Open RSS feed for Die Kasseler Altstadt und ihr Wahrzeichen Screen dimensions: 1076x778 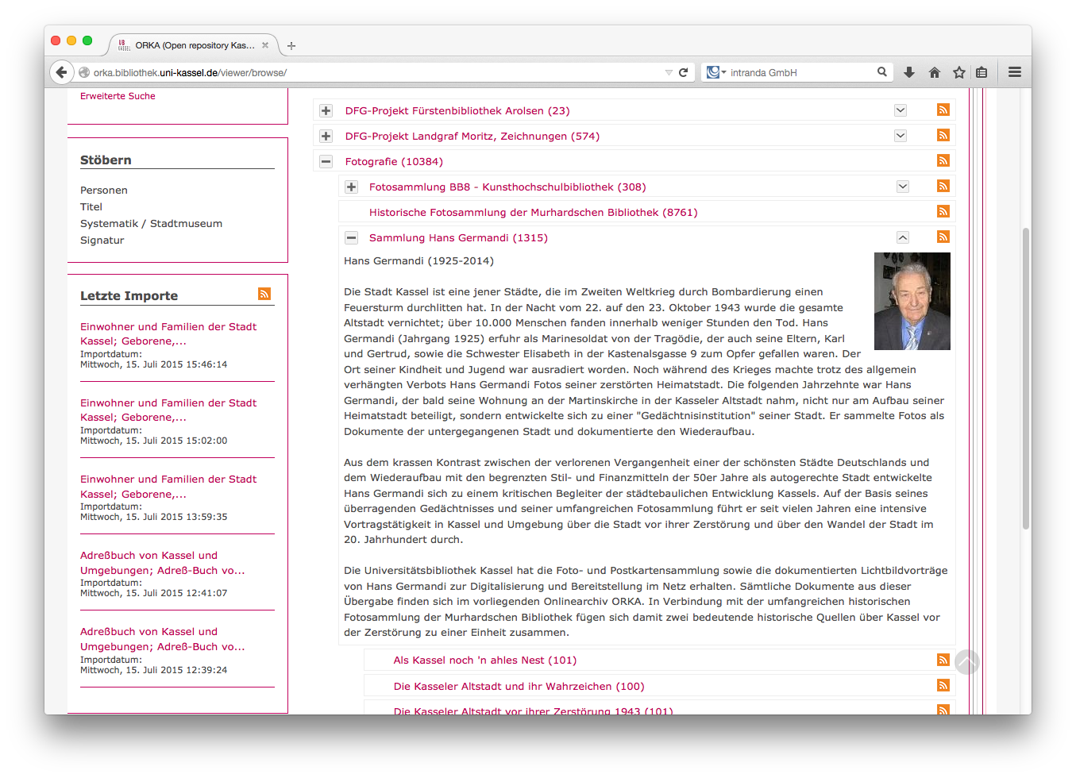tap(943, 685)
